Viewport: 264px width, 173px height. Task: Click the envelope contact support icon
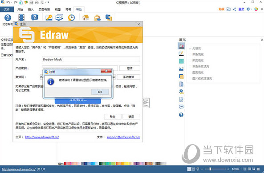(x=97, y=18)
